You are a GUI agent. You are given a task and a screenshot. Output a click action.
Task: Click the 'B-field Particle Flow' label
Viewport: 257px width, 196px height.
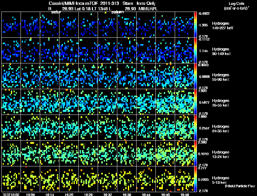click(240, 186)
